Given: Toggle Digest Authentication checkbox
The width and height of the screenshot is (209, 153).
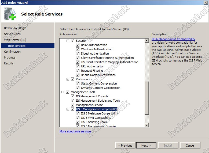Looking at the screenshot, I should 78,53.
